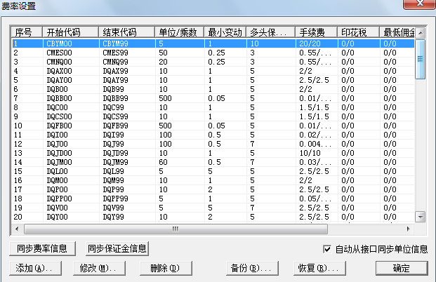Click multiplier 50 in CMES00 row
The image size is (436, 282).
163,53
